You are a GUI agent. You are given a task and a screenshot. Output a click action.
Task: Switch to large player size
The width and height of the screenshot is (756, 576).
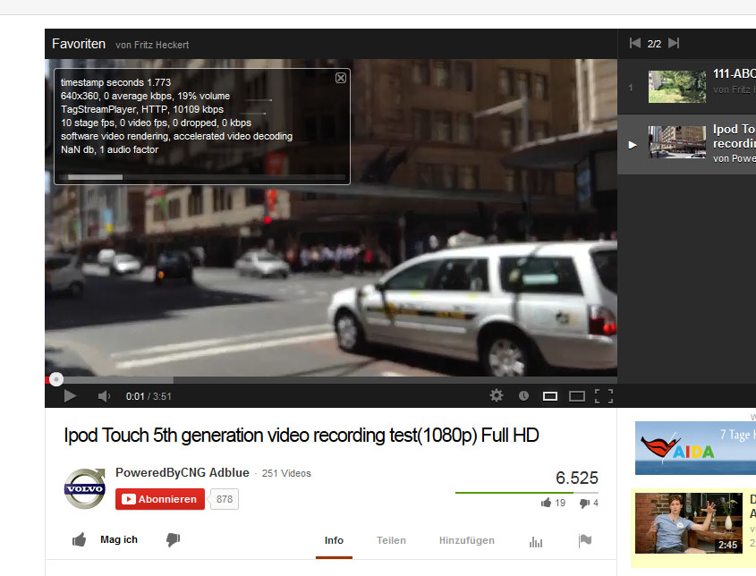coord(577,396)
